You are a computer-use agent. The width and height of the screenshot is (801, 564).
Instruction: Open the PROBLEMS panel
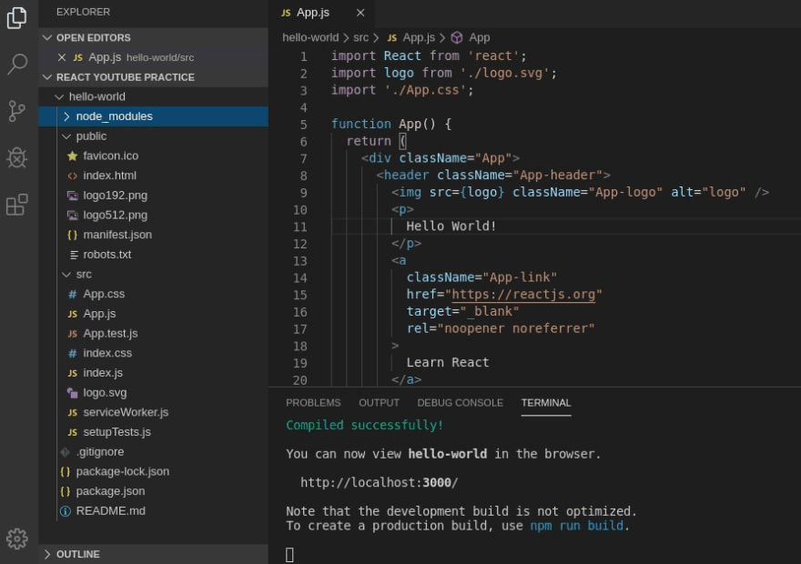(313, 402)
